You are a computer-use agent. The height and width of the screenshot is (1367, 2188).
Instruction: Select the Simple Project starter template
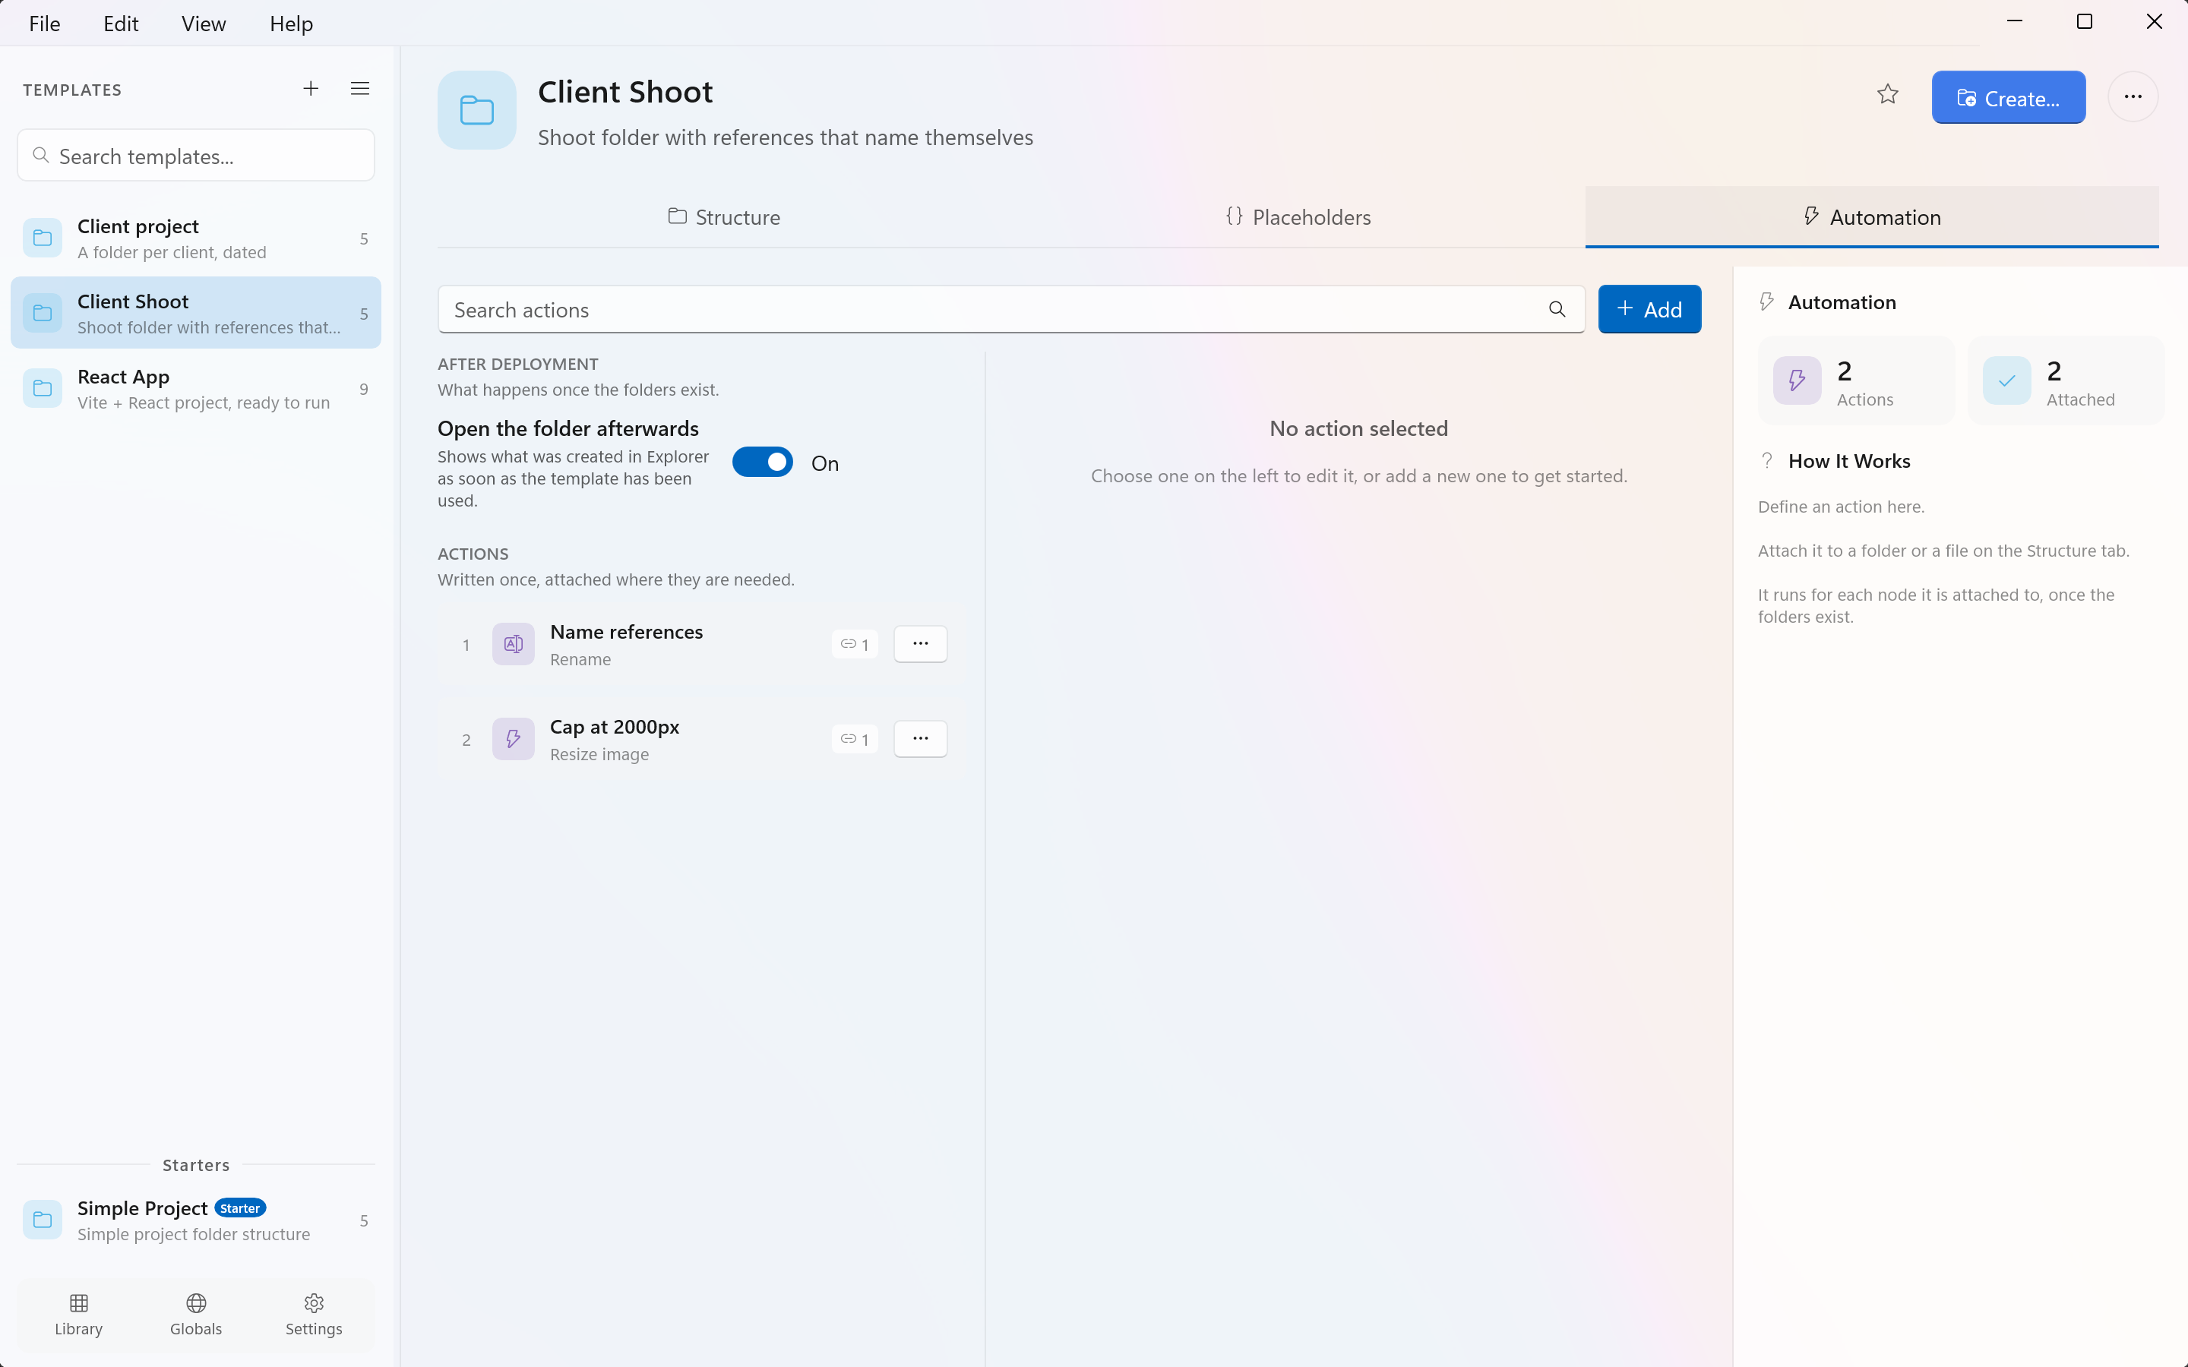coord(196,1220)
